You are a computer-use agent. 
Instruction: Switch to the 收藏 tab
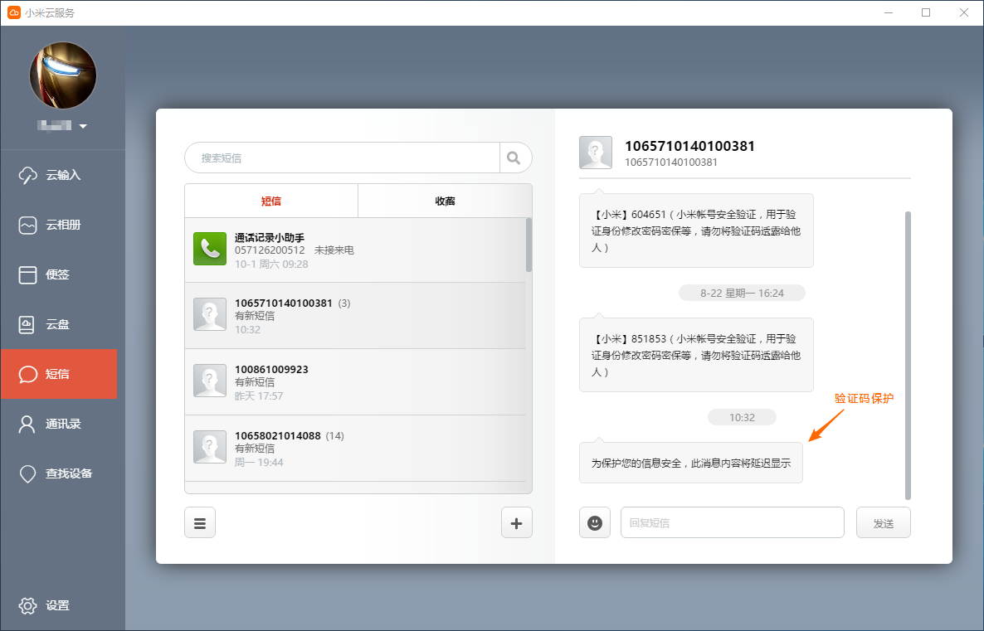click(445, 201)
